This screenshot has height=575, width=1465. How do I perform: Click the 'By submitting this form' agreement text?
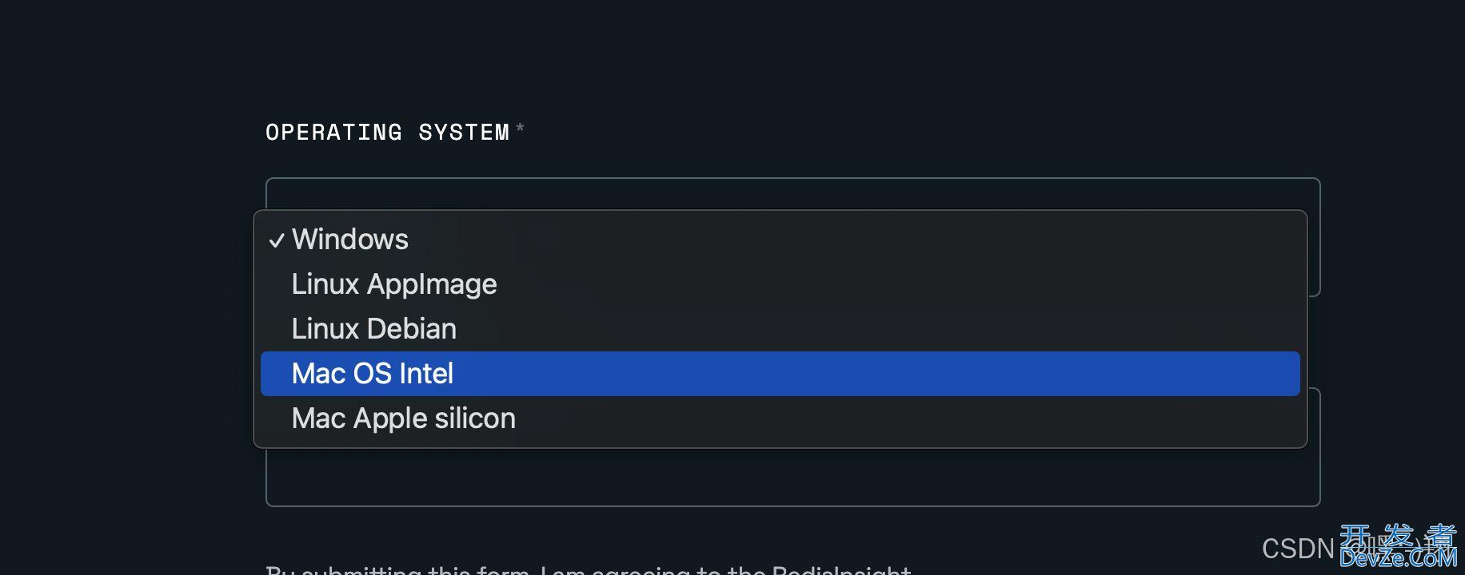[588, 569]
